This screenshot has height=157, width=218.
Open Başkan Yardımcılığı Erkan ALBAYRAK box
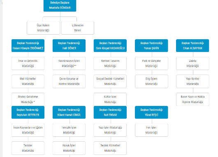click(x=192, y=46)
